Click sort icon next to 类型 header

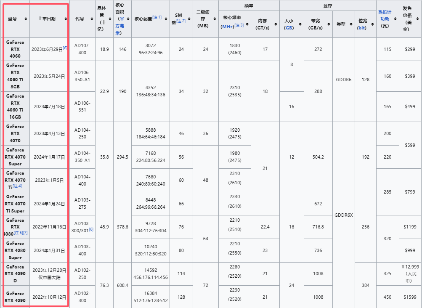click(351, 24)
